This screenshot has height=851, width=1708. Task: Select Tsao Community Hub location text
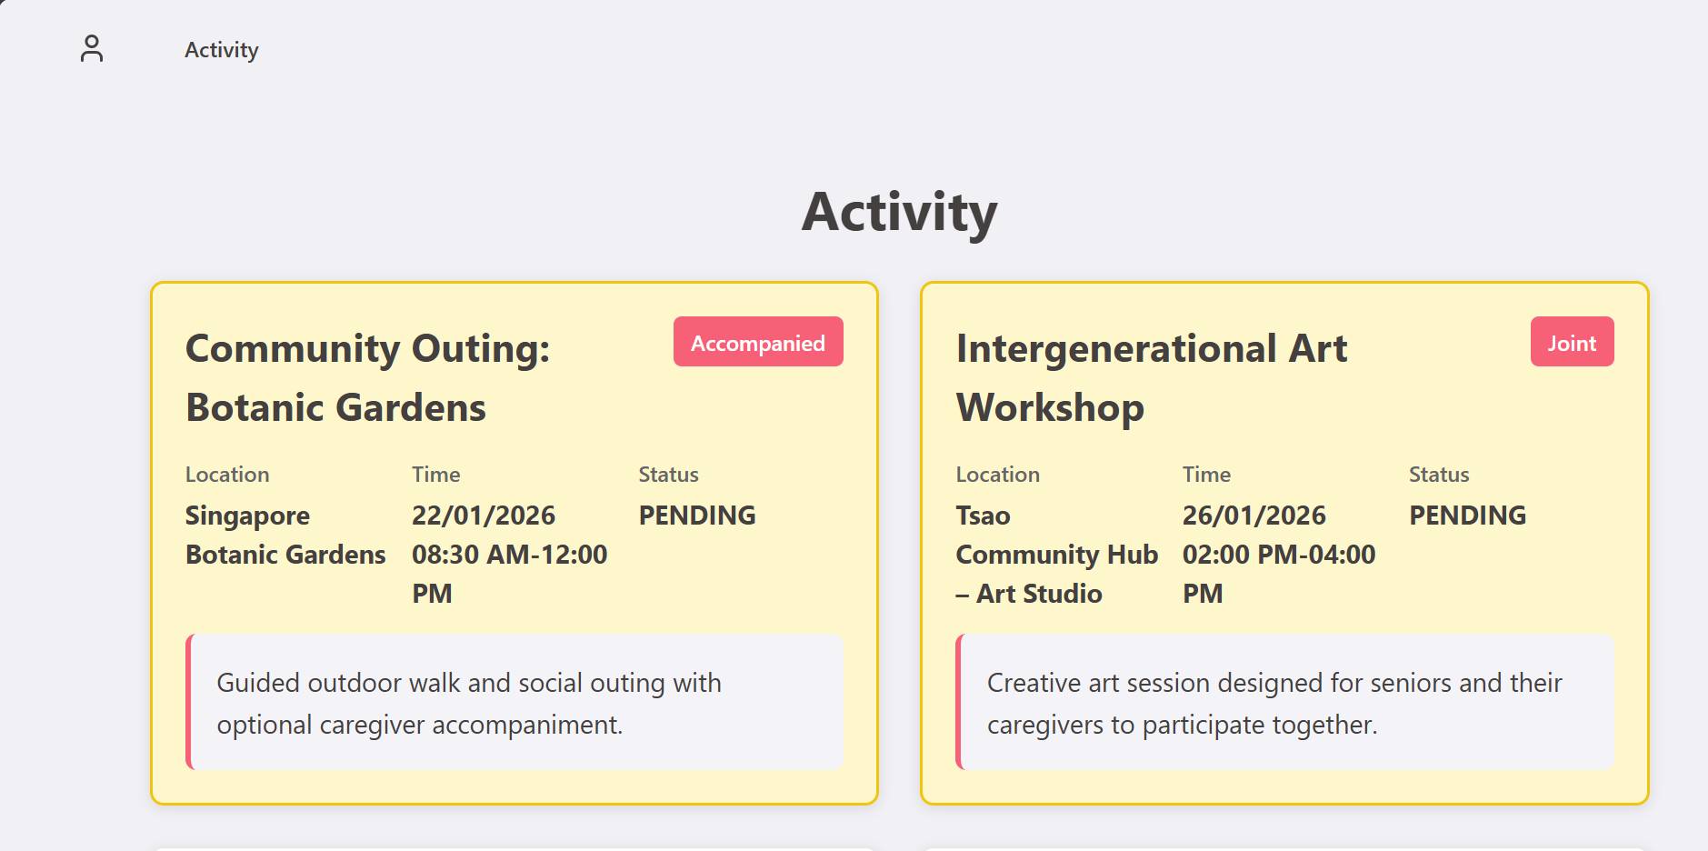pyautogui.click(x=1056, y=554)
